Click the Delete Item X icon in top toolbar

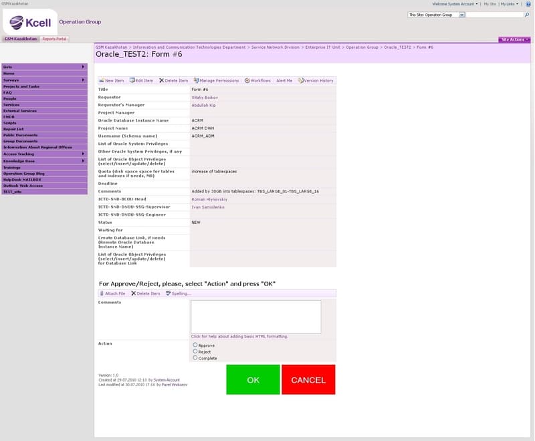pos(161,80)
